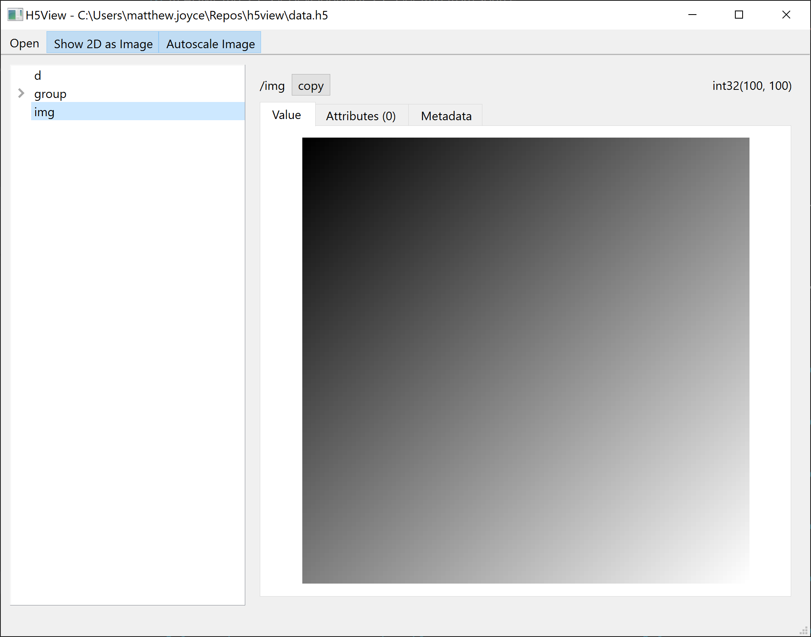Open the group item in the sidebar
This screenshot has width=811, height=637.
click(x=50, y=93)
